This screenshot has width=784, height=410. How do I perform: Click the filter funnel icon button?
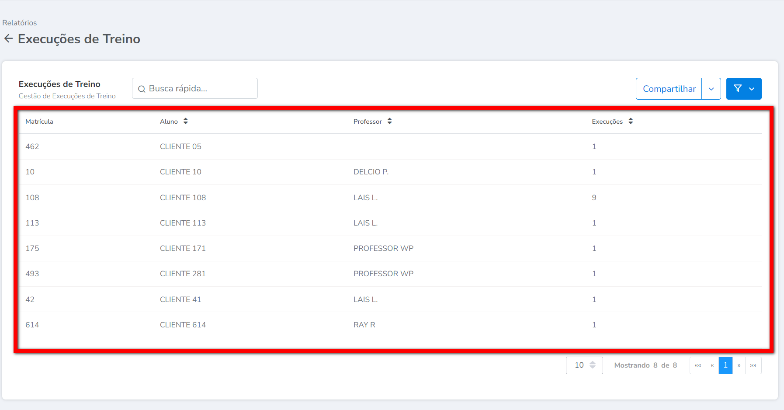pos(738,89)
